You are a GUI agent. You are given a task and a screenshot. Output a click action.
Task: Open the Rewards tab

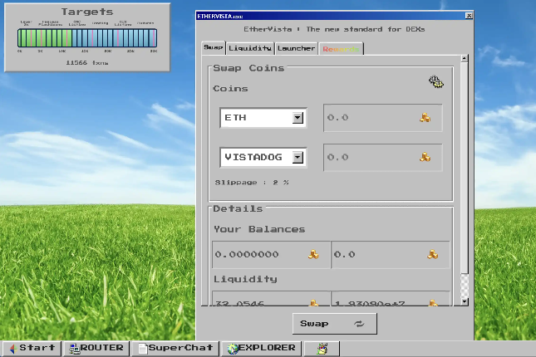(341, 49)
